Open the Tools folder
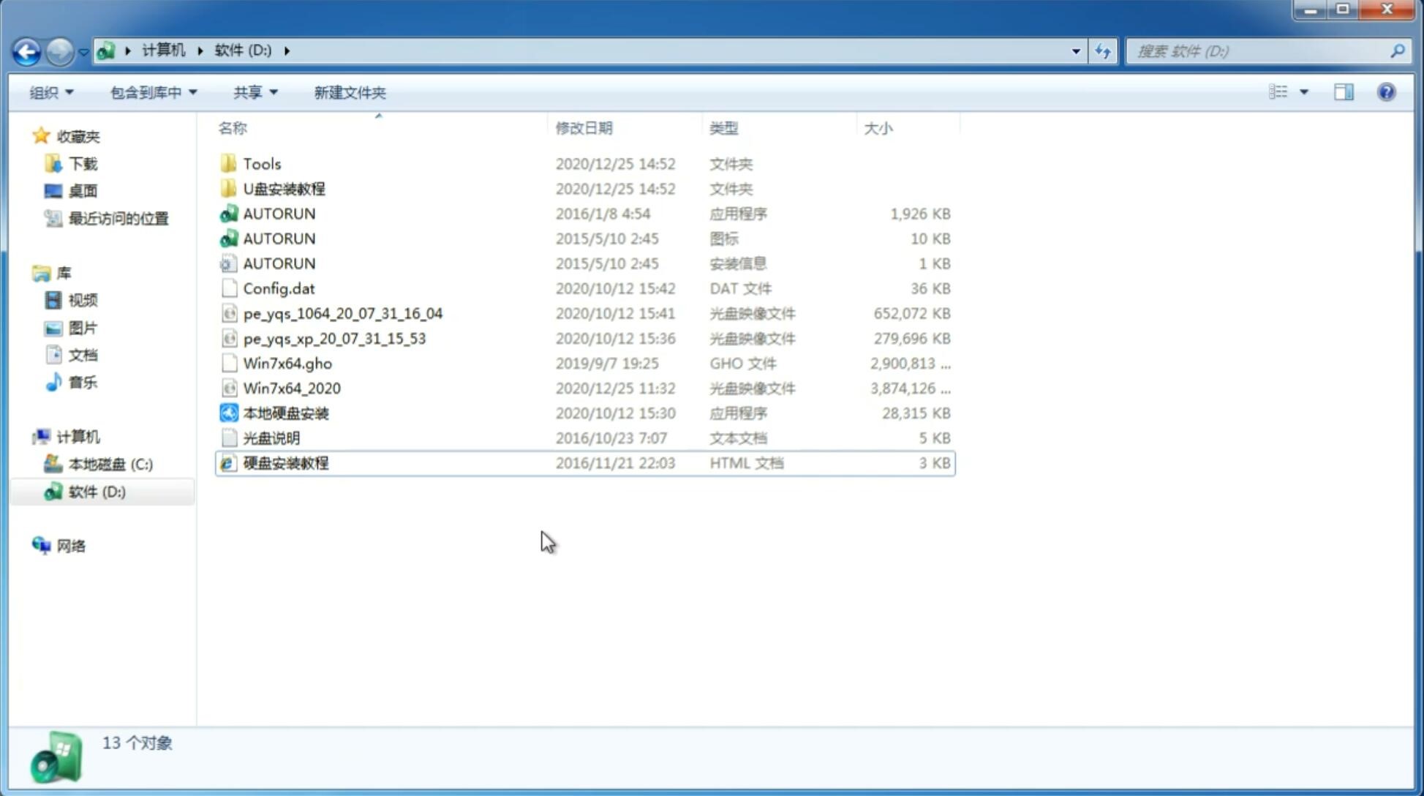Viewport: 1424px width, 796px height. coord(261,163)
